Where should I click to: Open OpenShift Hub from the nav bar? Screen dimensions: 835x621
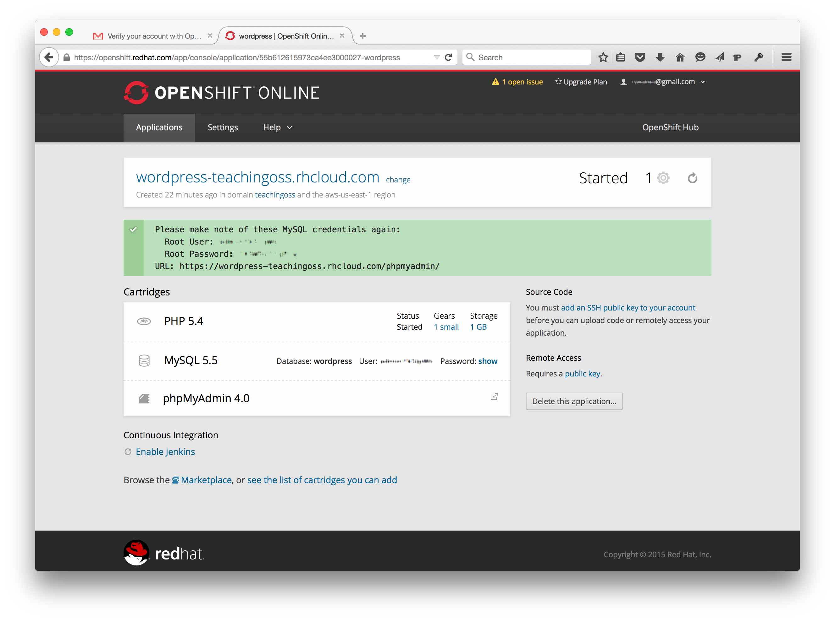coord(670,127)
